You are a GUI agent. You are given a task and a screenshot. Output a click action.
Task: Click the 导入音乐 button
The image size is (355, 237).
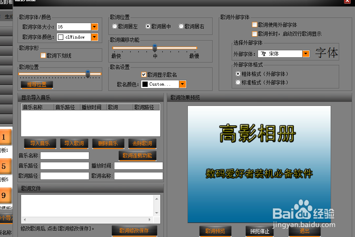point(40,144)
